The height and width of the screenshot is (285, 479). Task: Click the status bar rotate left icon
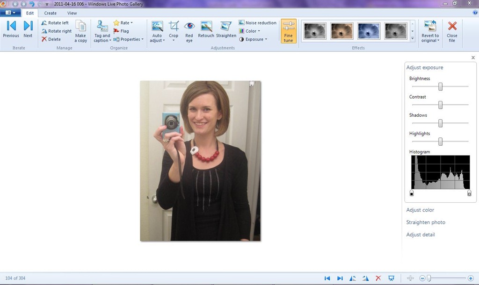[353, 278]
